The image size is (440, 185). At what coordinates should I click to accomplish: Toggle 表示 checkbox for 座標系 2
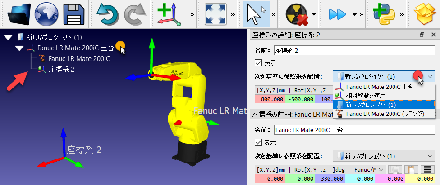(258, 63)
